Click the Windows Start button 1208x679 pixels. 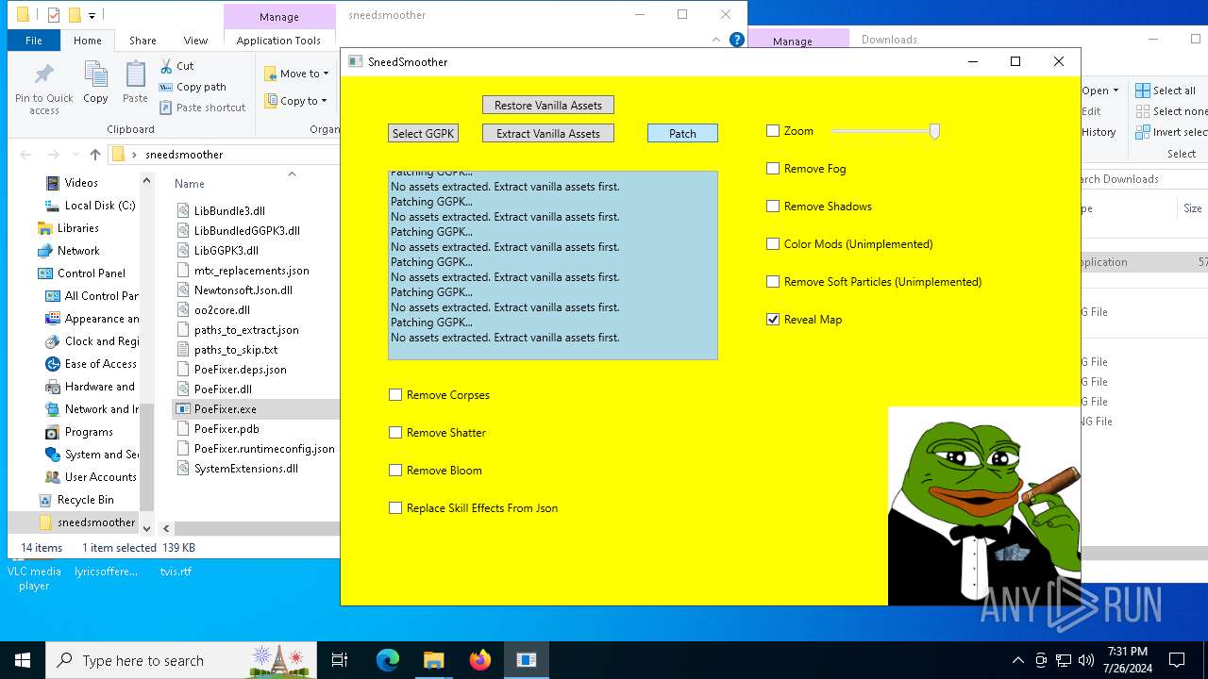[23, 660]
